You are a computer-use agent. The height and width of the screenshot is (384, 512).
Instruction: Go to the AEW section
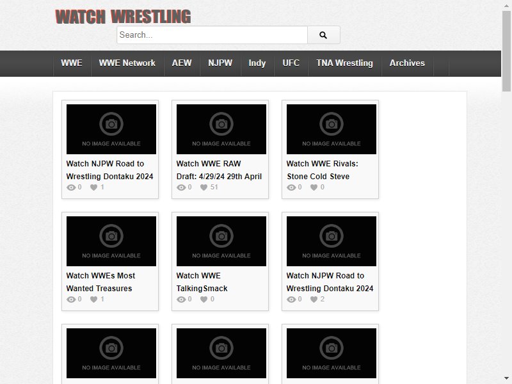(182, 63)
